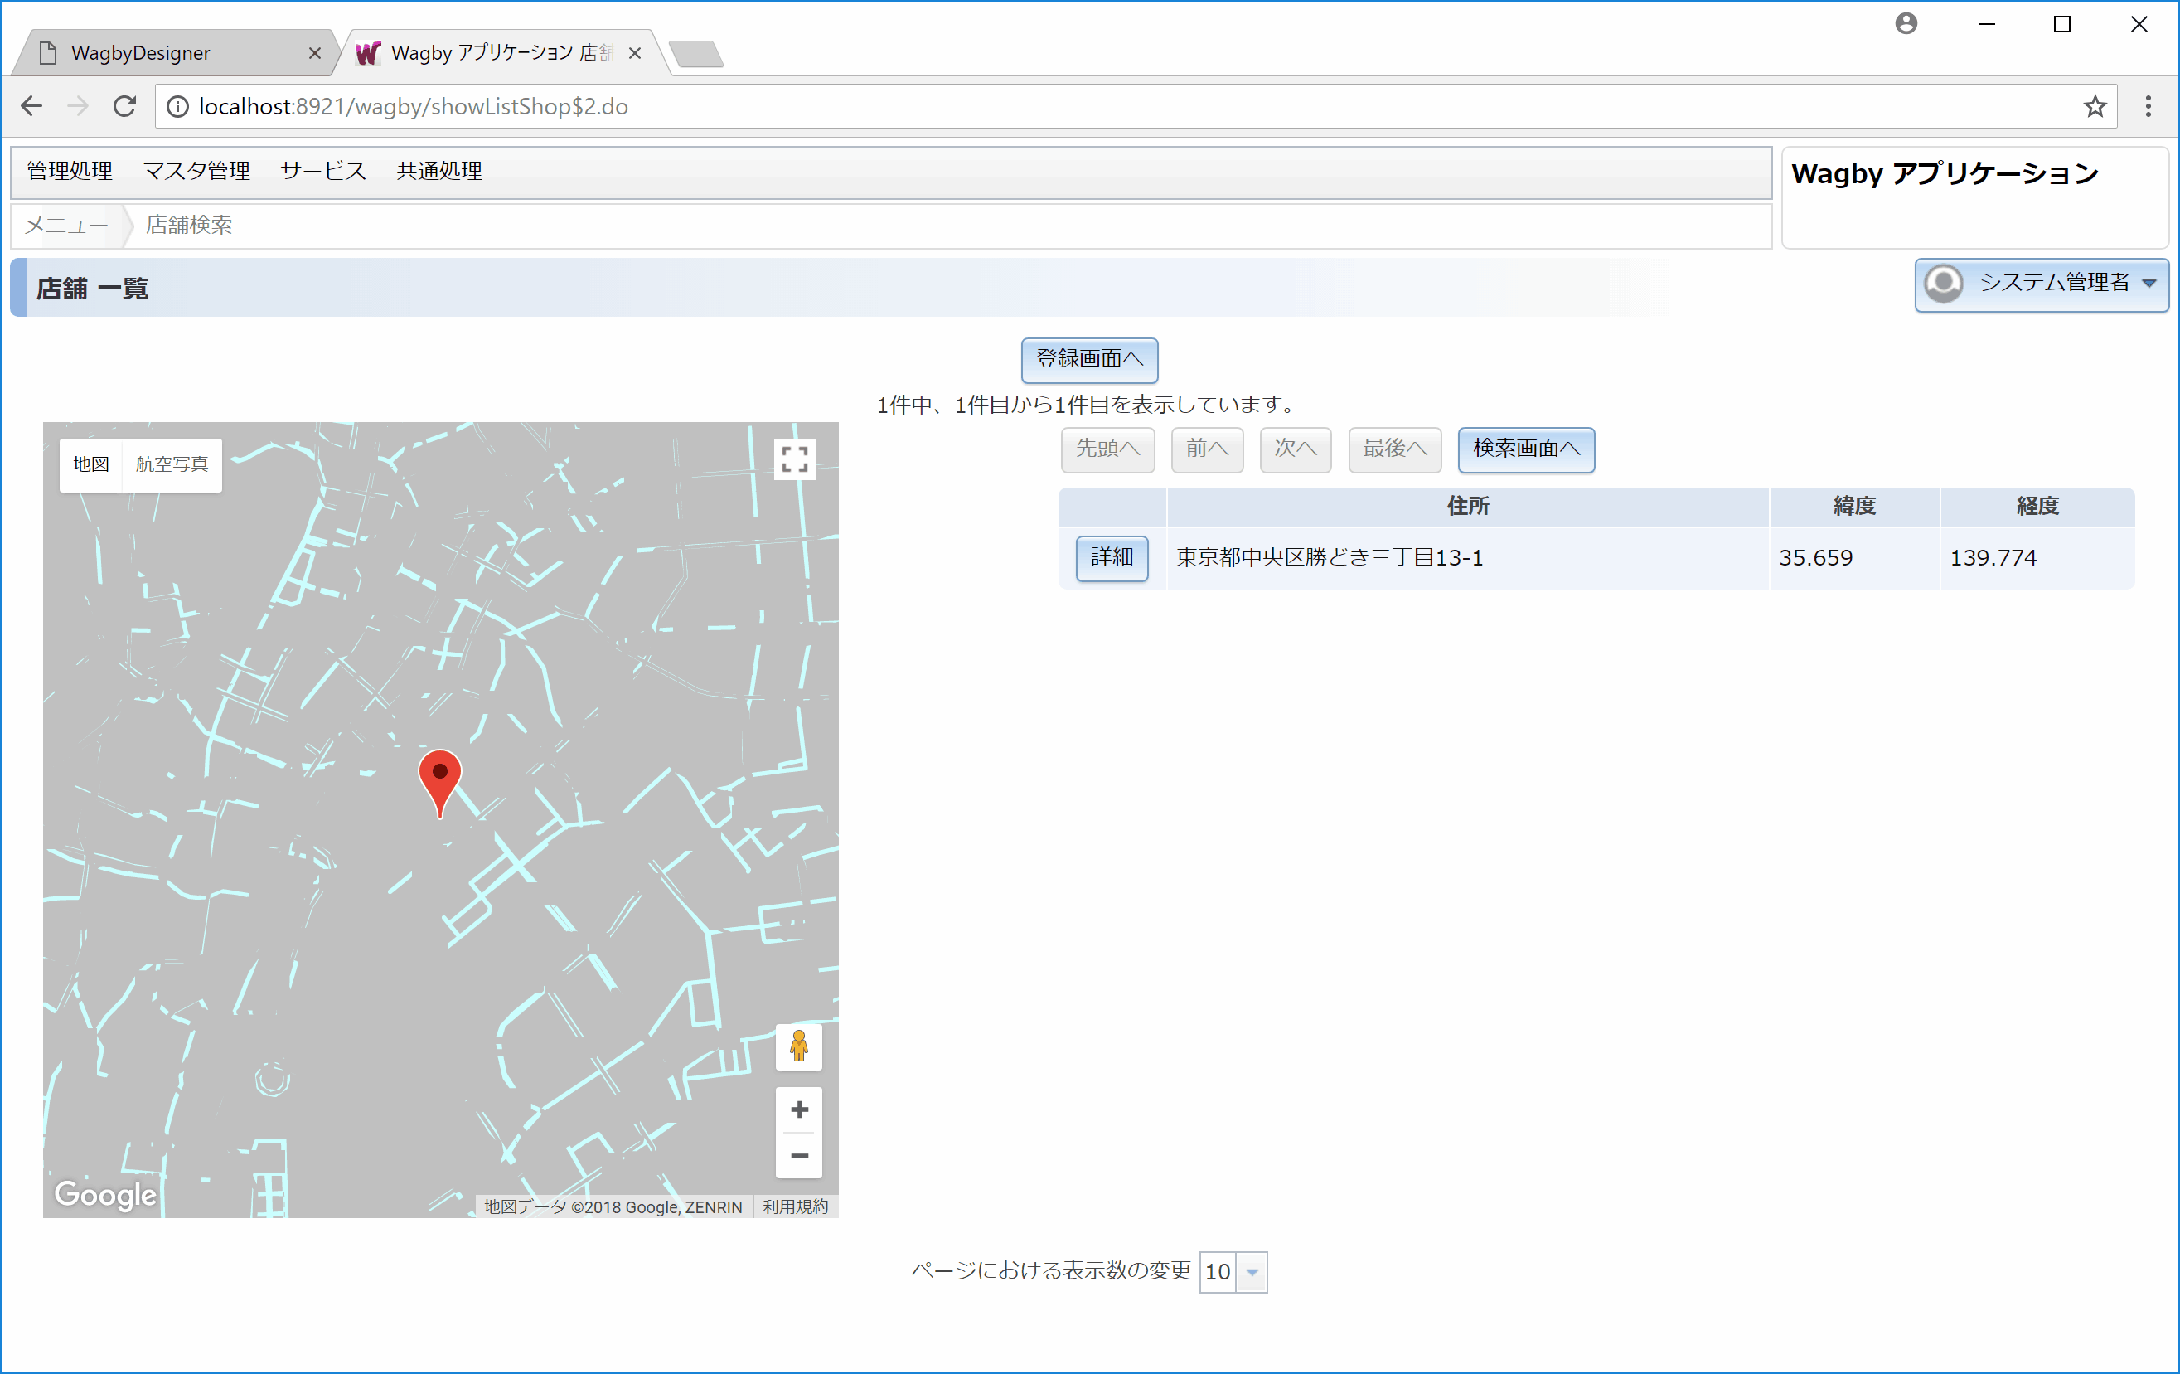This screenshot has height=1374, width=2180.
Task: Open 詳細 for the 勝どき shop row
Action: click(x=1112, y=558)
